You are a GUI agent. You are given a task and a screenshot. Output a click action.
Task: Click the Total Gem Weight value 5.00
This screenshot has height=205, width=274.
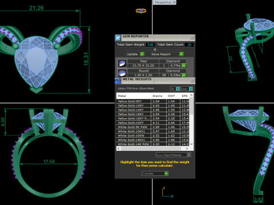pos(151,44)
